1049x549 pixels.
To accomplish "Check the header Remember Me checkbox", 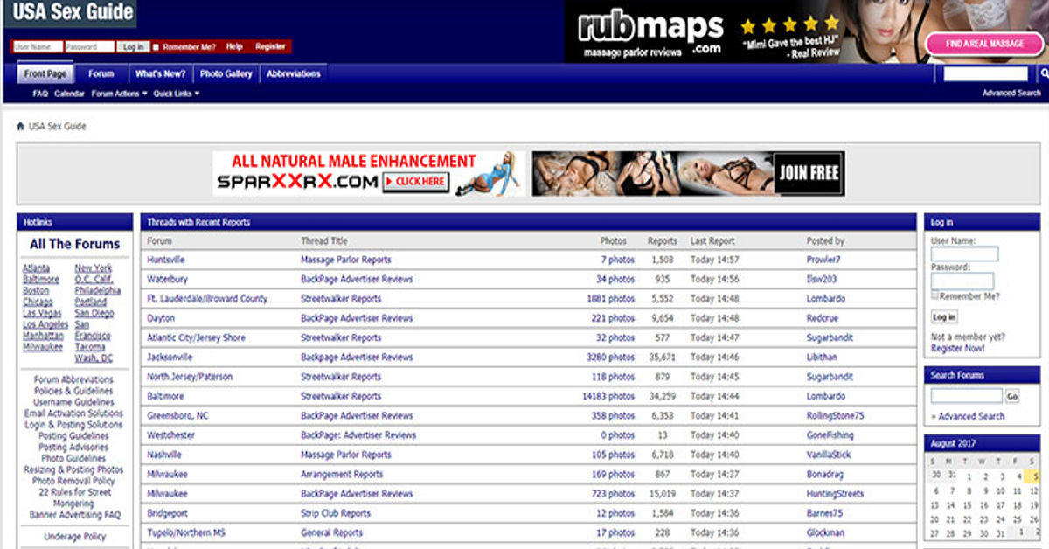I will [156, 47].
